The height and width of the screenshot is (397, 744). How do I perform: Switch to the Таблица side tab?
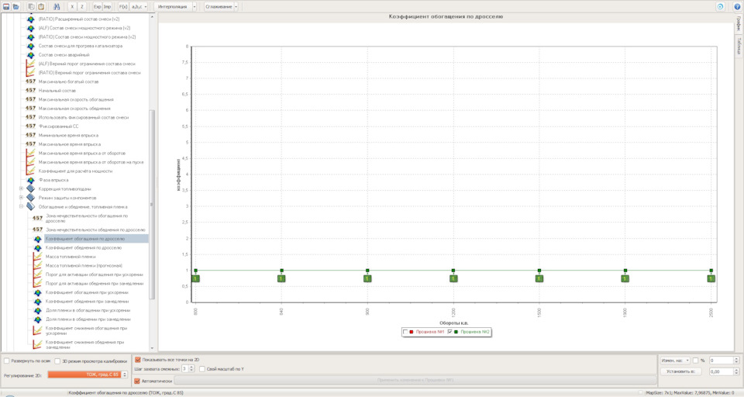(739, 46)
